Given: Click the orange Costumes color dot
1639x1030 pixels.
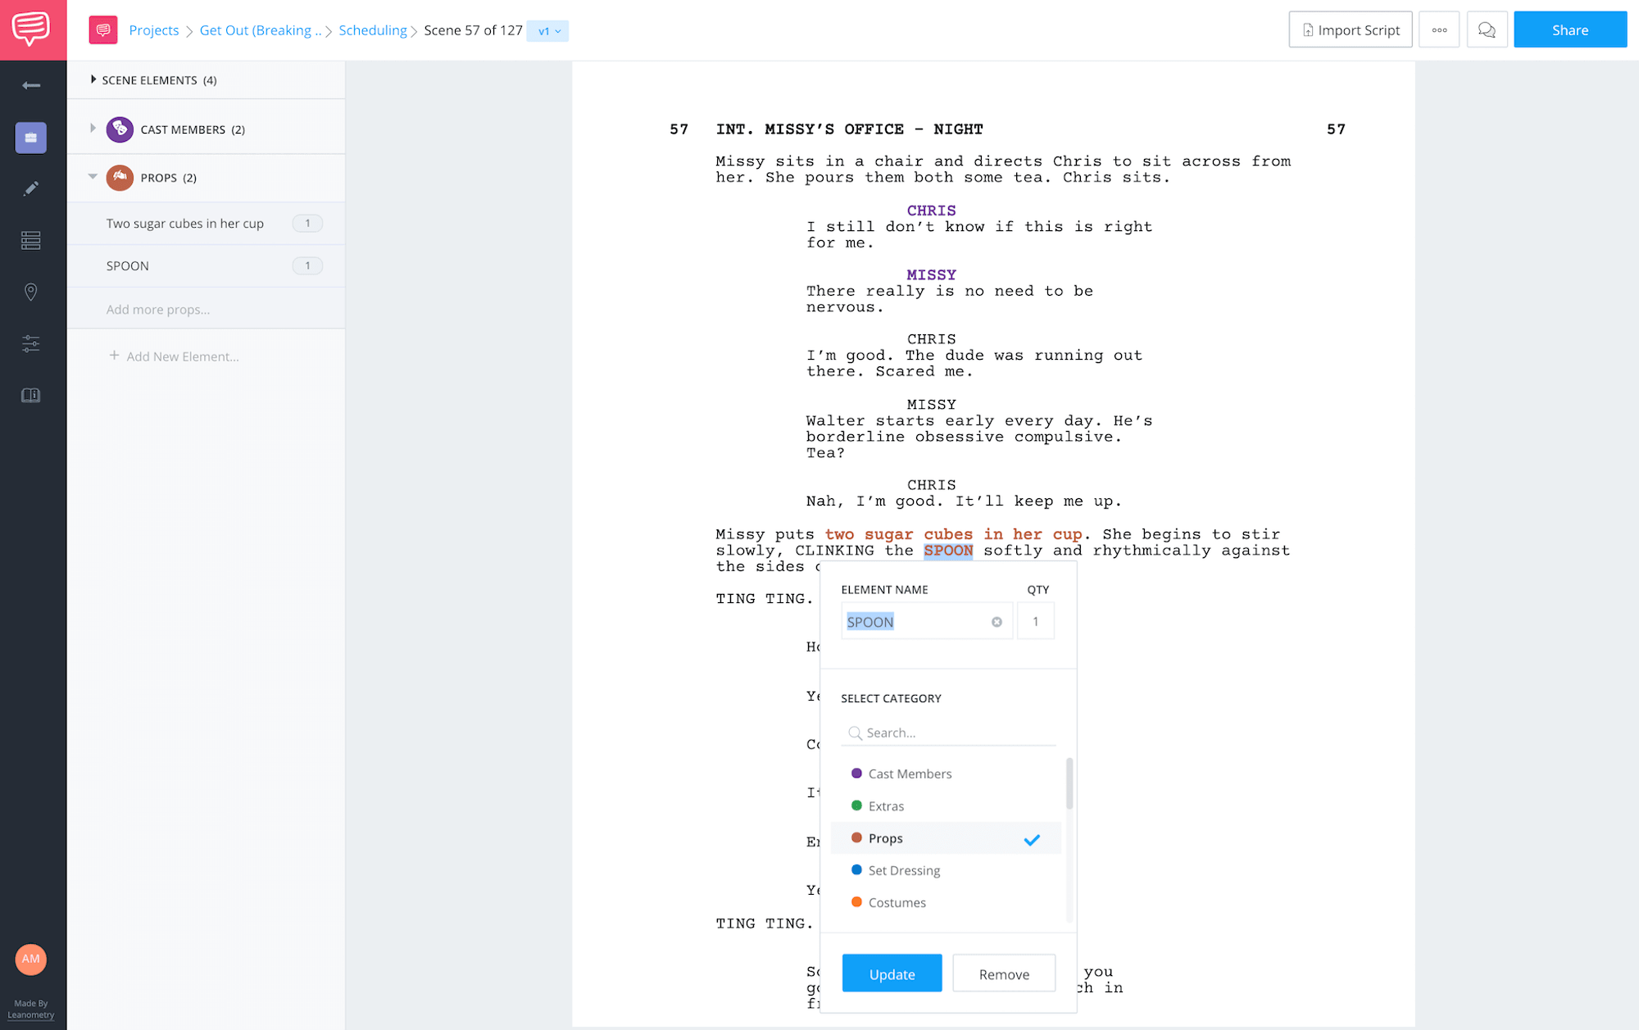Looking at the screenshot, I should pyautogui.click(x=856, y=902).
